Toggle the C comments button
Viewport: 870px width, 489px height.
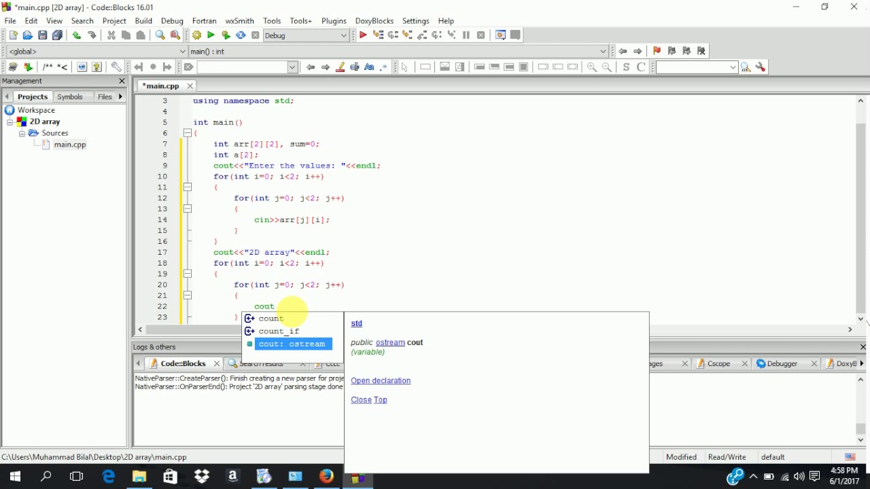click(641, 67)
